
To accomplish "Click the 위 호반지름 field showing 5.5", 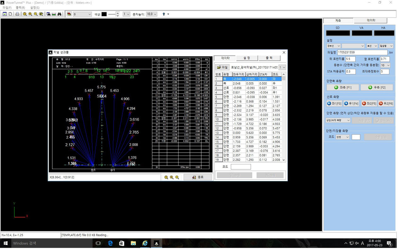I will 350,59.
